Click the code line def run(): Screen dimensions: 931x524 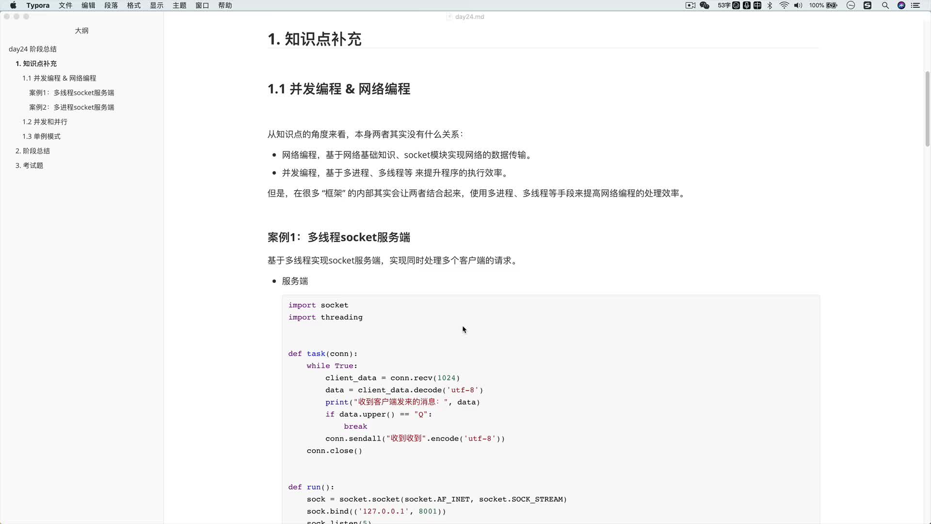pos(311,487)
